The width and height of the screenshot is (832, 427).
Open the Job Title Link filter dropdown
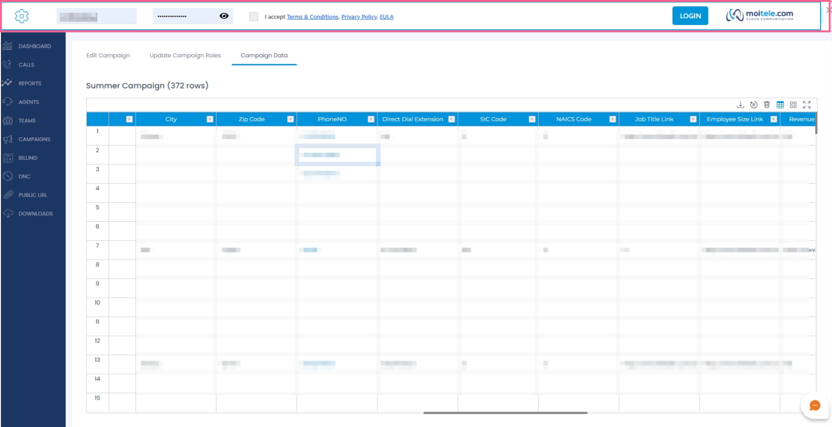(693, 119)
